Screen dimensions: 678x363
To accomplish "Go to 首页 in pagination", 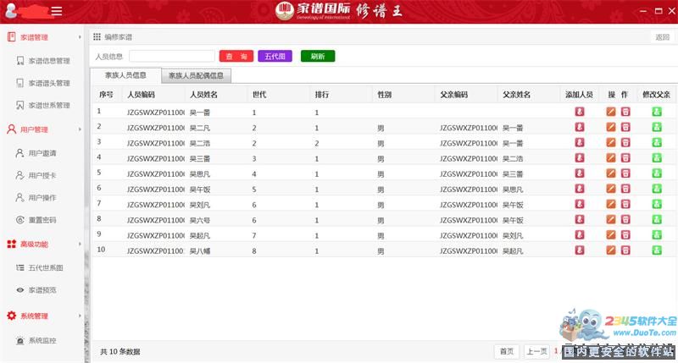I will [506, 351].
